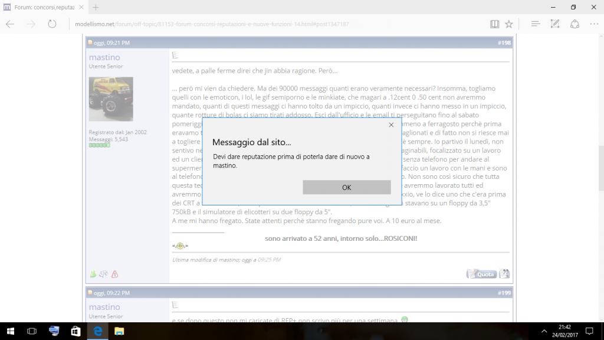This screenshot has width=604, height=340.
Task: Show hidden system tray icons
Action: tap(543, 331)
